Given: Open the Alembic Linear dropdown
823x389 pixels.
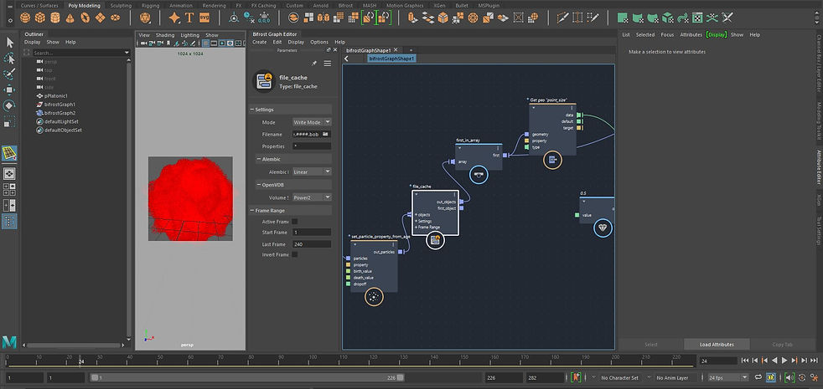Looking at the screenshot, I should click(x=311, y=171).
